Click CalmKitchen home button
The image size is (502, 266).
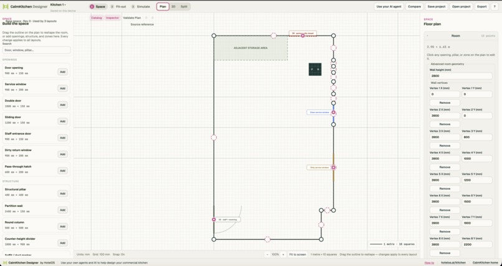[485, 262]
